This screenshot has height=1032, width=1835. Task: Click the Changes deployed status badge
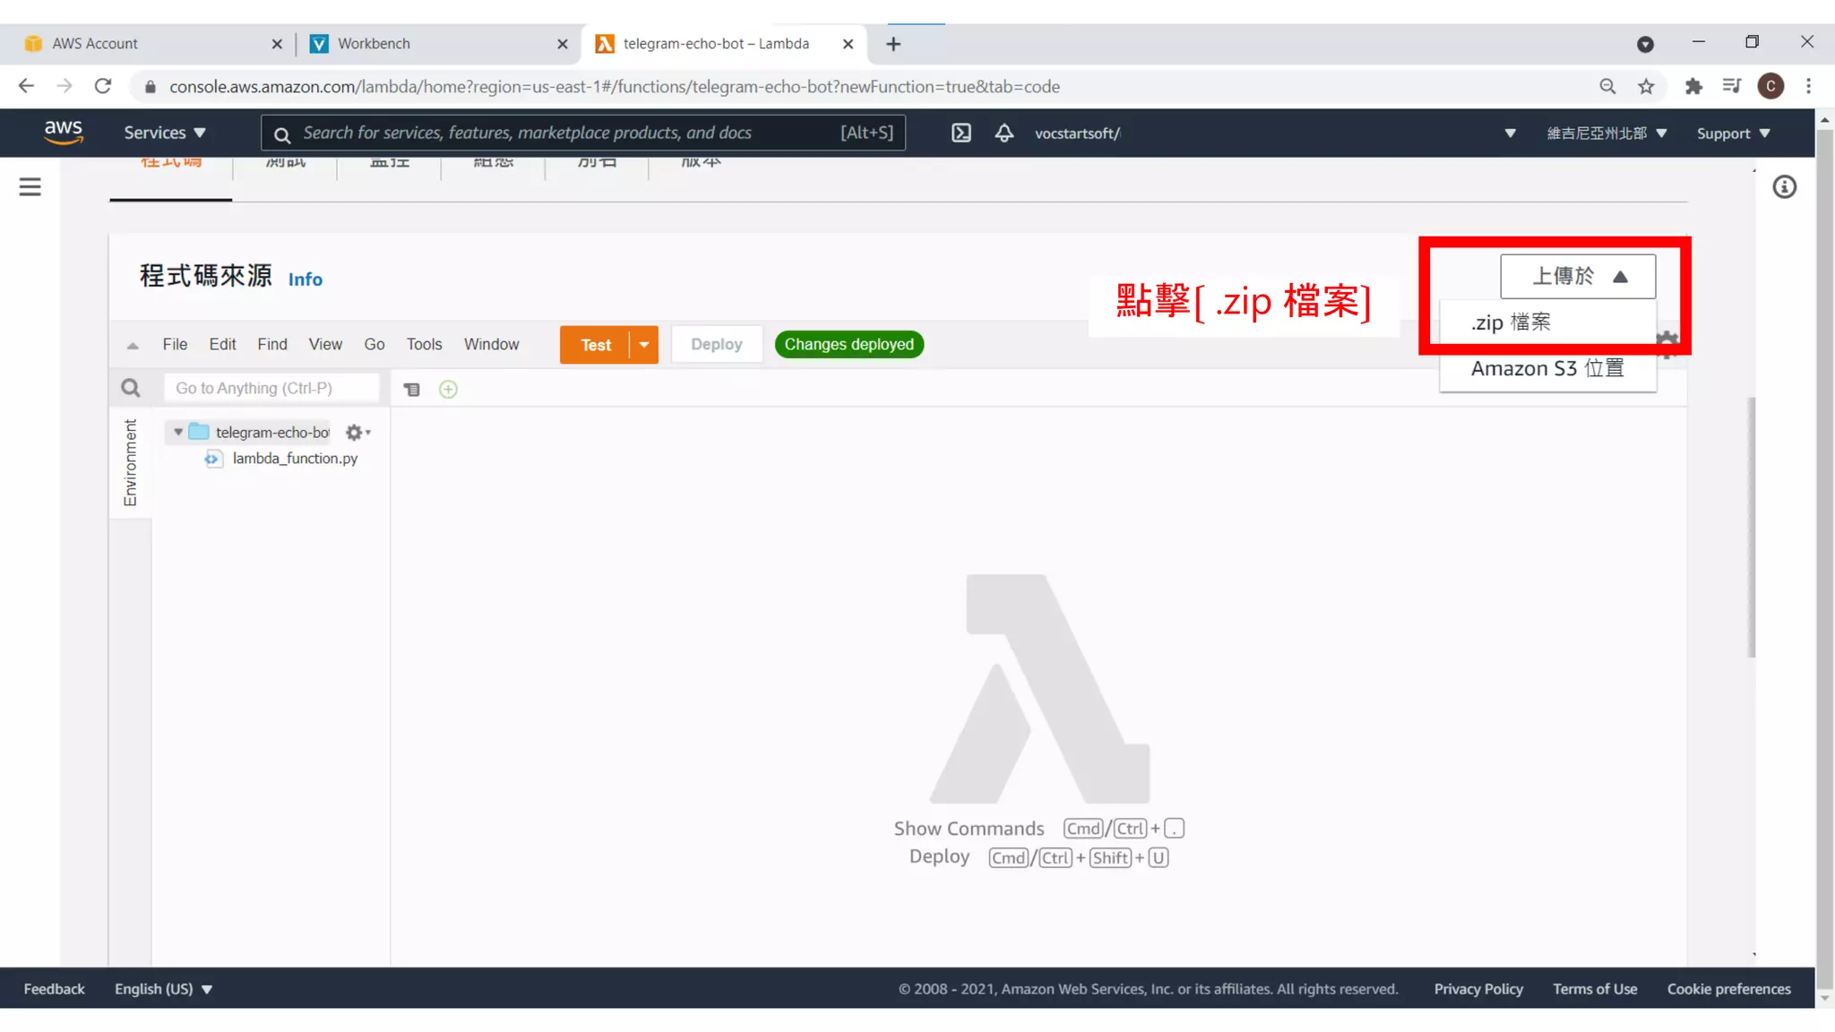(849, 345)
